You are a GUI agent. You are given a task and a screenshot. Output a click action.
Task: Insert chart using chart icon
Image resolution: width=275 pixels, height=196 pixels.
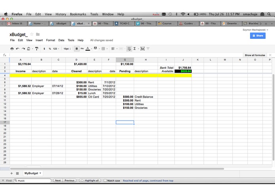coord(142,49)
